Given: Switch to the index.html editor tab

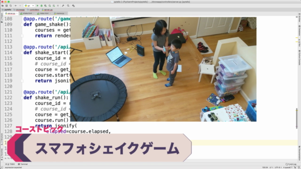Looking at the screenshot, I should [44, 14].
